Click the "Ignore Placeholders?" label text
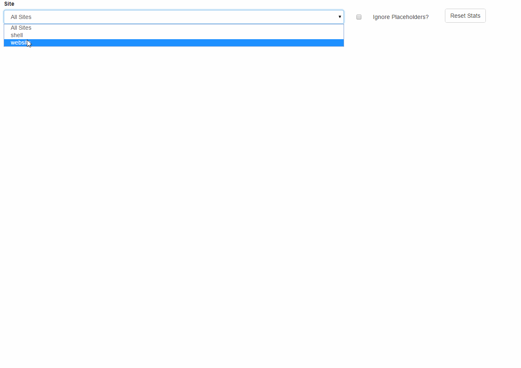Viewport: 521px width, 368px height. pyautogui.click(x=401, y=17)
